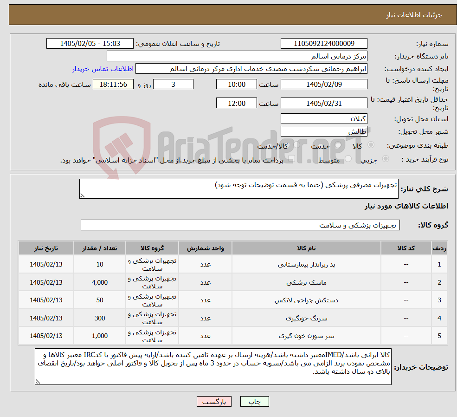This screenshot has height=417, width=457.
Task: Click the delivery province field گیلان
Action: tap(324, 119)
